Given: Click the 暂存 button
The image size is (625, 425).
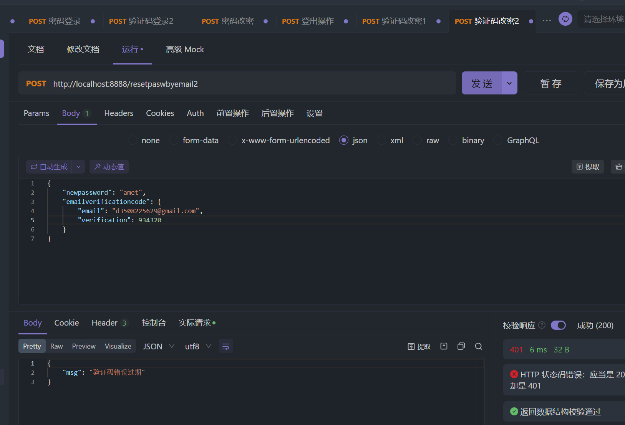Looking at the screenshot, I should (551, 83).
